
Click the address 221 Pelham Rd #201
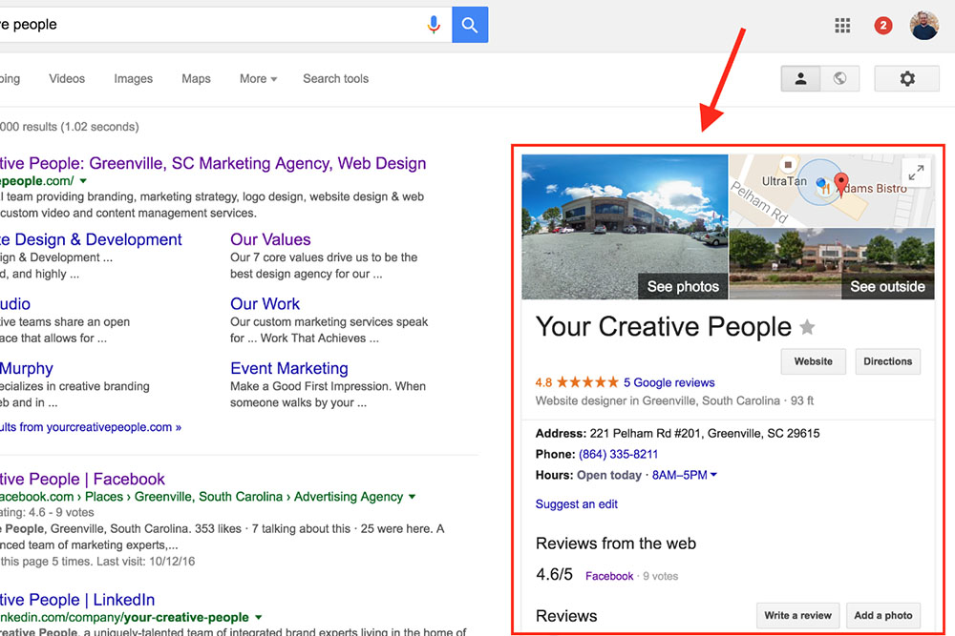pyautogui.click(x=705, y=434)
